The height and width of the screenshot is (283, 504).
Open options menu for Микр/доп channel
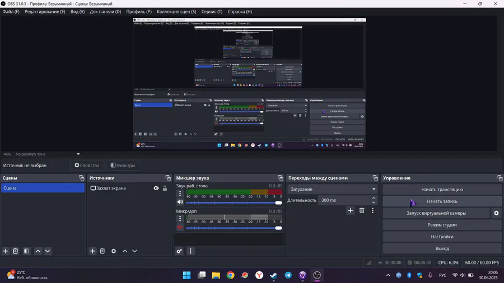pos(180,219)
